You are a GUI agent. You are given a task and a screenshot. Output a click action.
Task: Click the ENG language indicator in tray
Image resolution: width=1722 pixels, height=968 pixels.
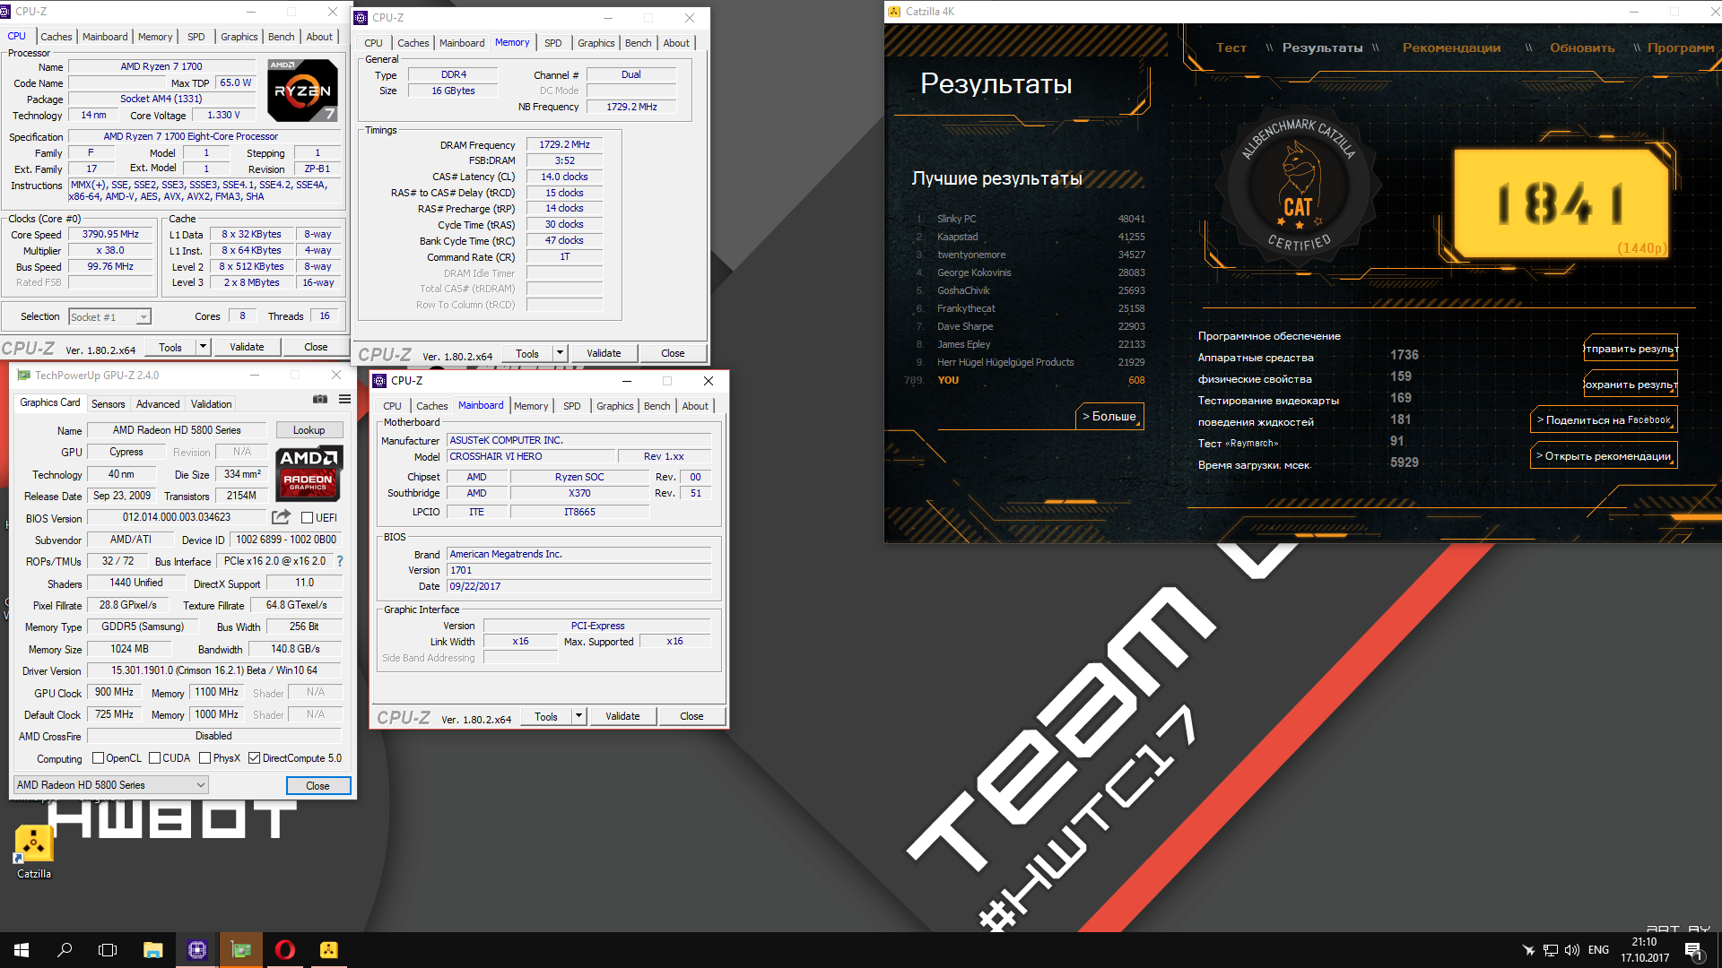pyautogui.click(x=1598, y=950)
